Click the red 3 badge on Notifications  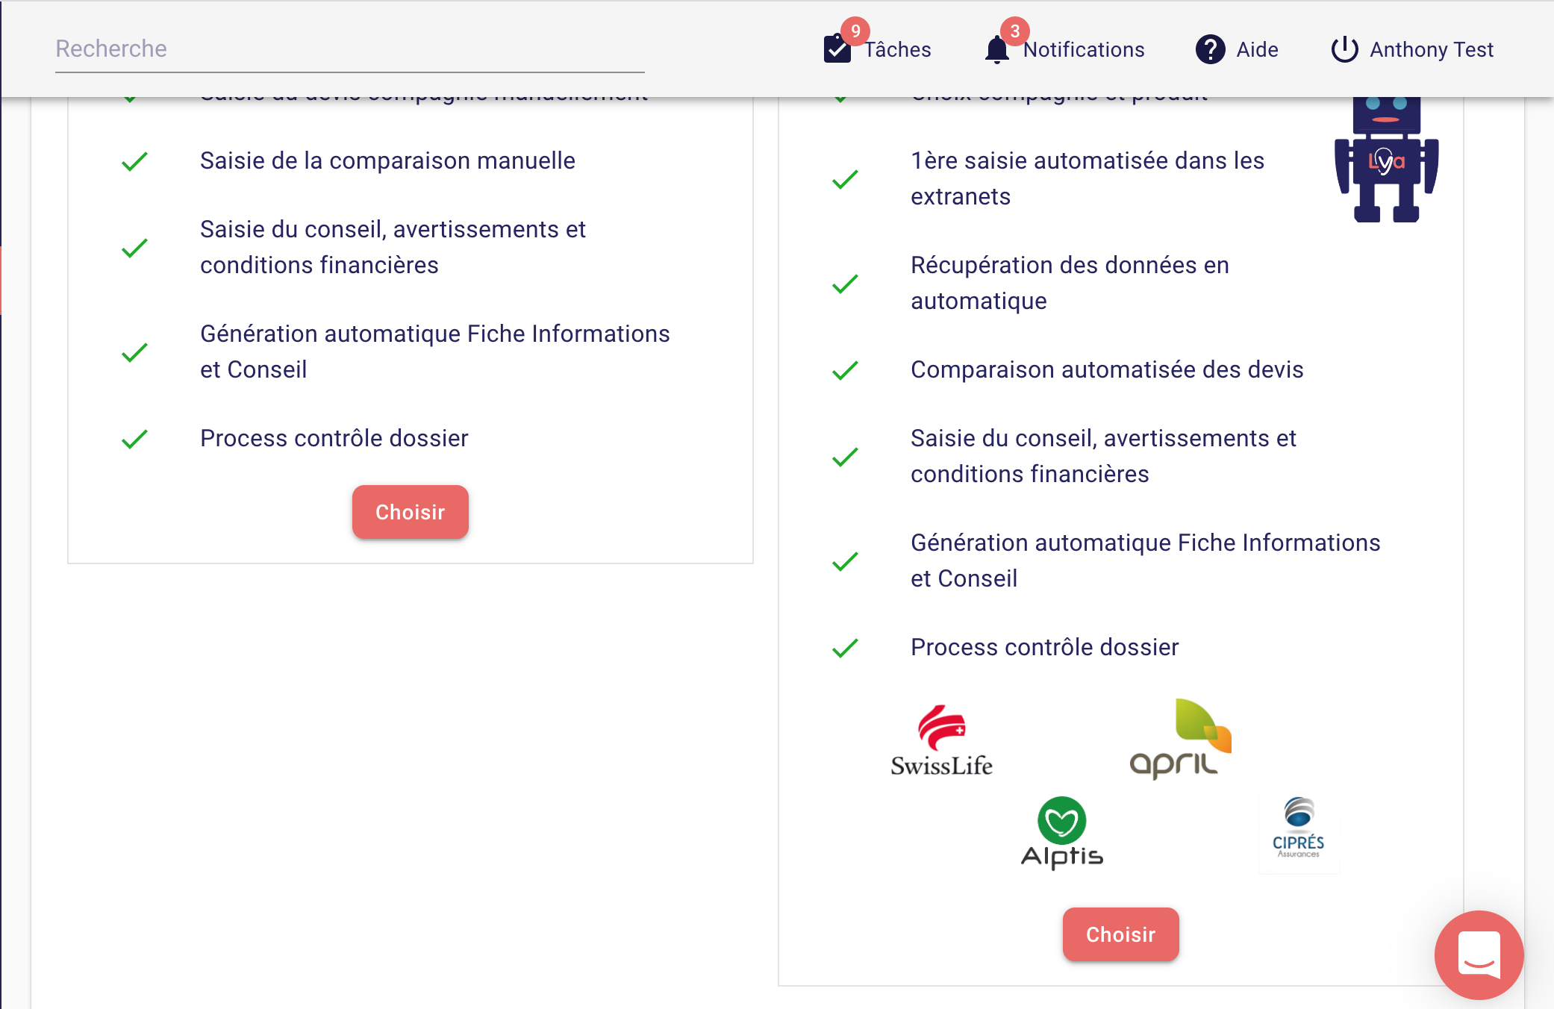pos(1015,31)
